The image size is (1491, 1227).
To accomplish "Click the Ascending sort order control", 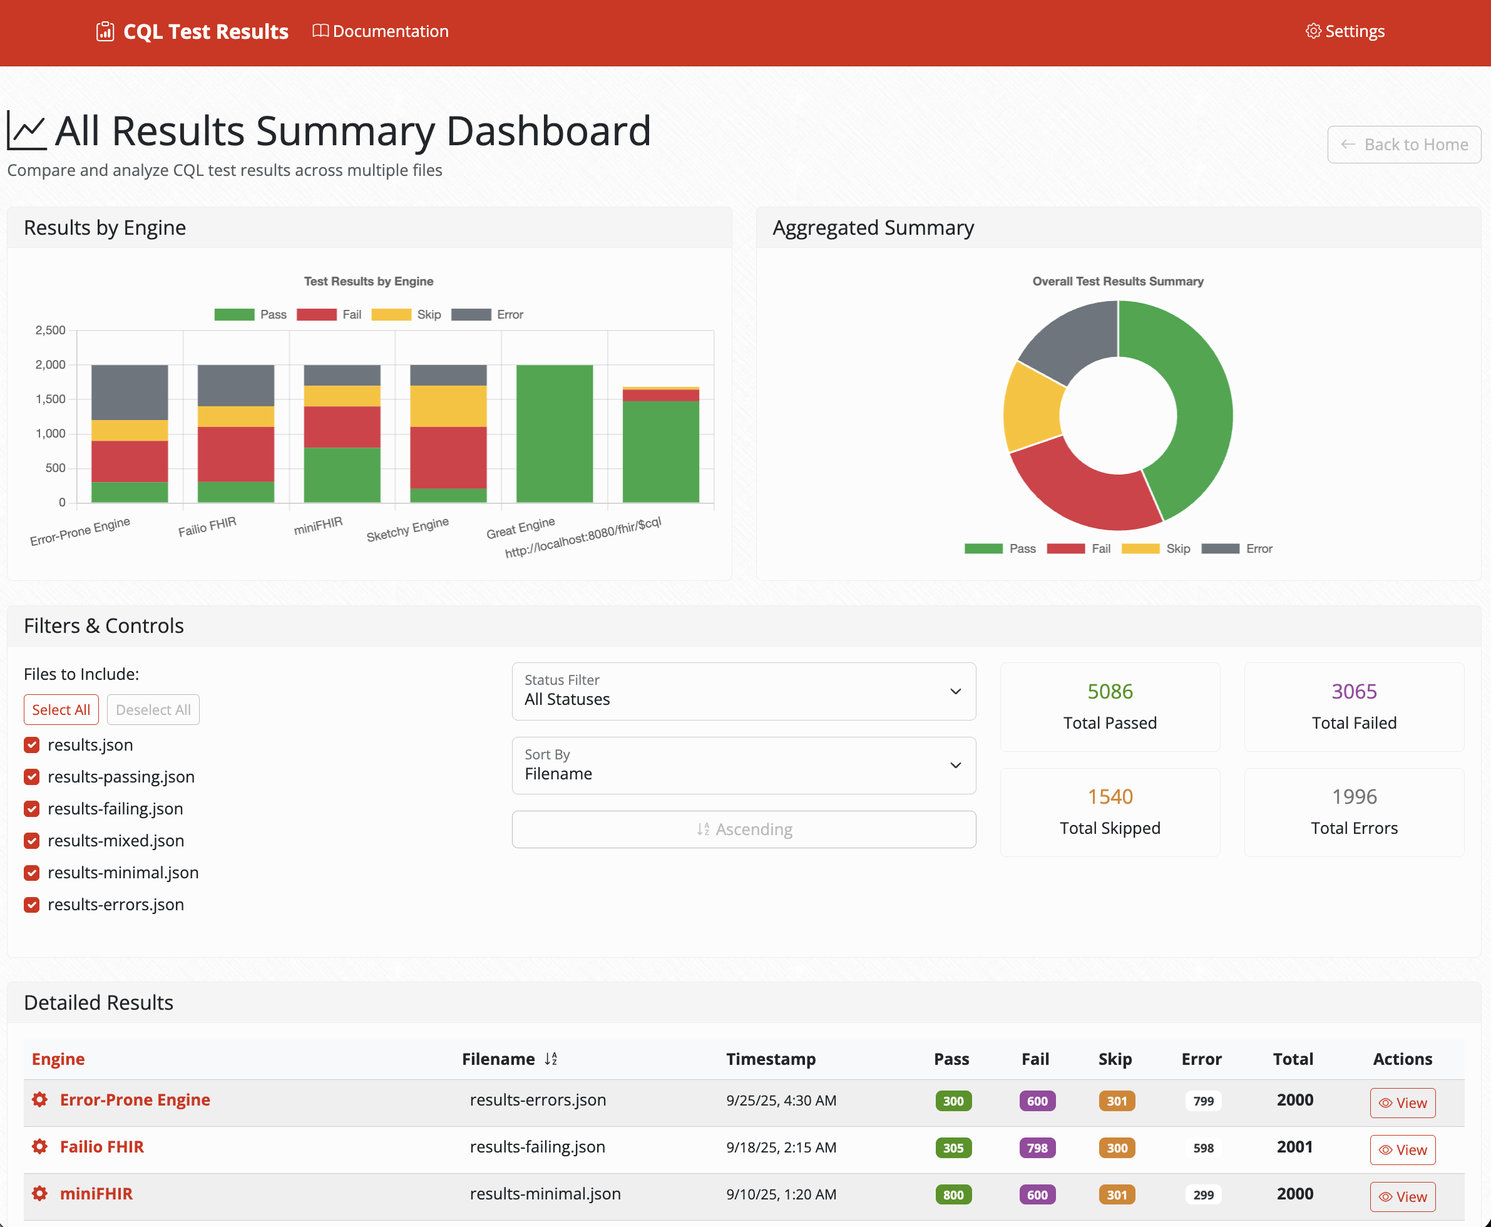I will [744, 829].
